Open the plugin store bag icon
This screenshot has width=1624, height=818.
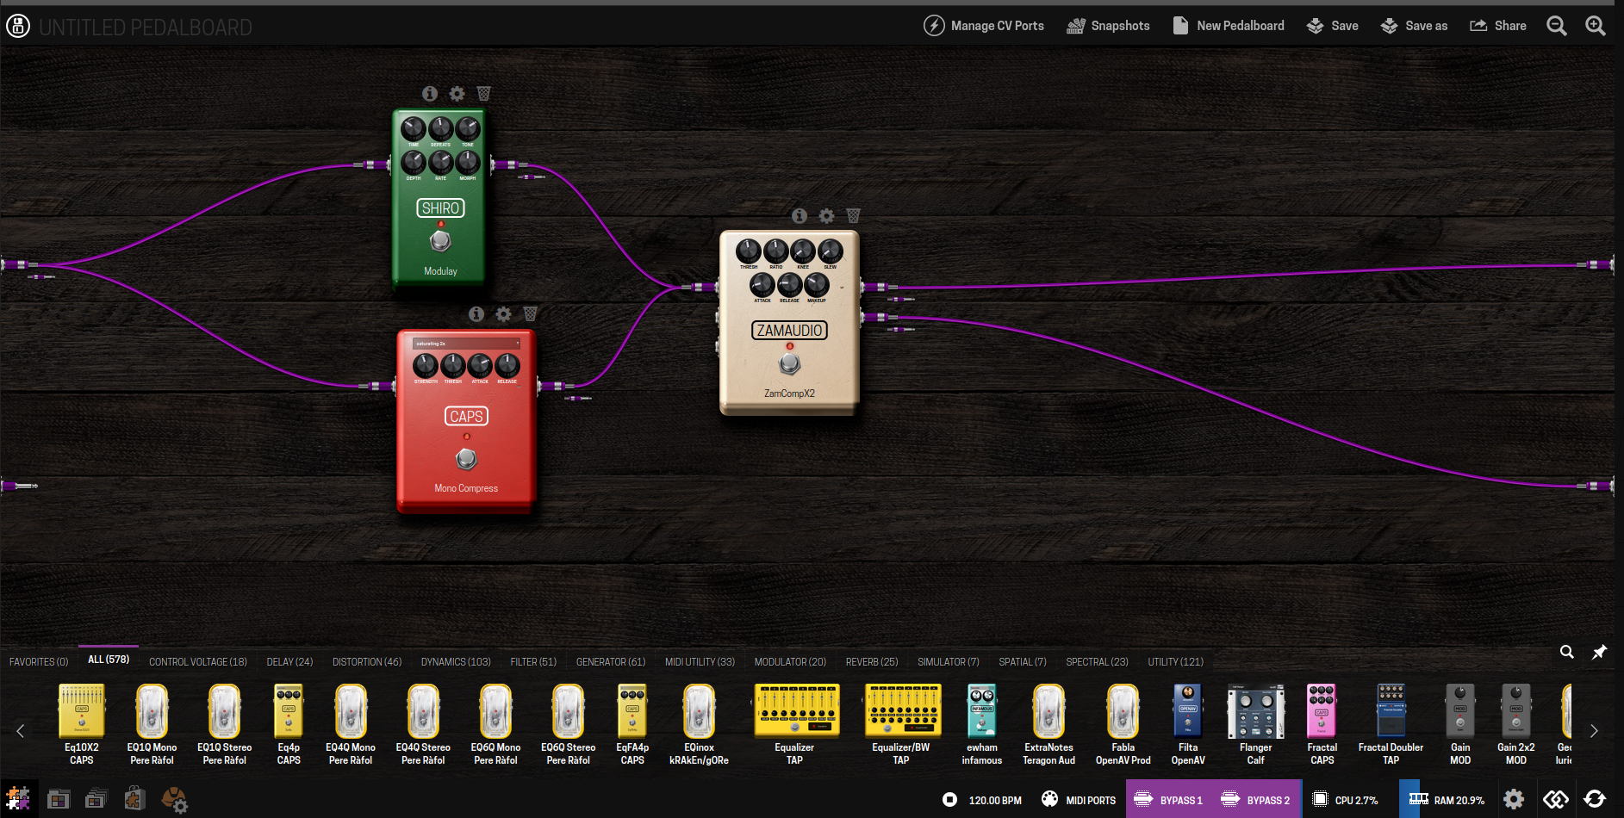(x=134, y=798)
